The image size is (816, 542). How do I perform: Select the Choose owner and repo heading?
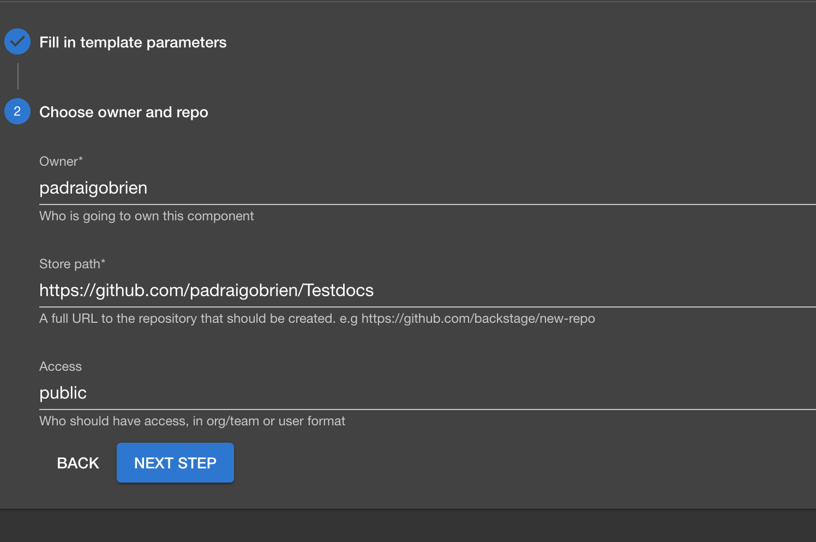[124, 112]
